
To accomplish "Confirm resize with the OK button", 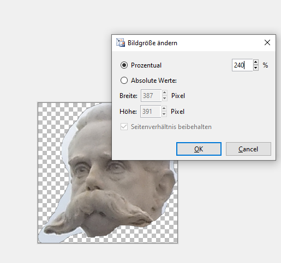I will 199,149.
